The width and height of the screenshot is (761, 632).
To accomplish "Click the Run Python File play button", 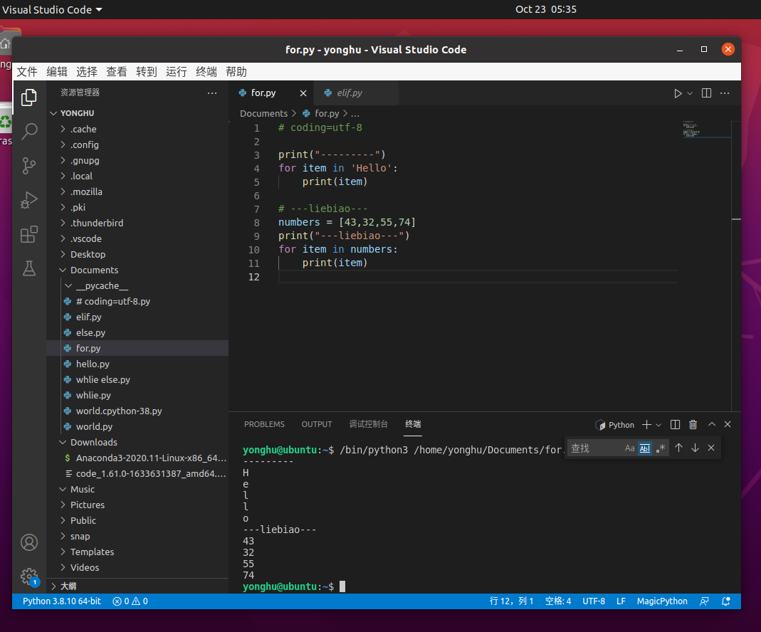I will pos(678,93).
